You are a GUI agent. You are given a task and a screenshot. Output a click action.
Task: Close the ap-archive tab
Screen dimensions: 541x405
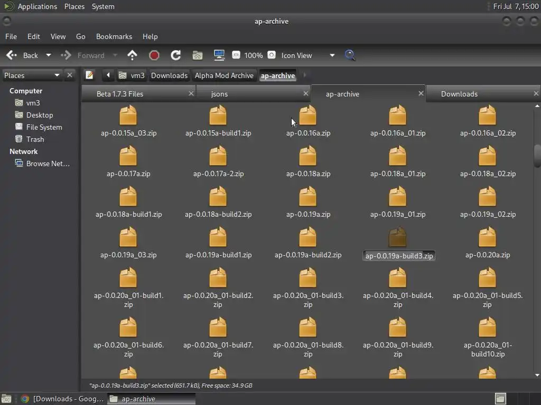[421, 93]
